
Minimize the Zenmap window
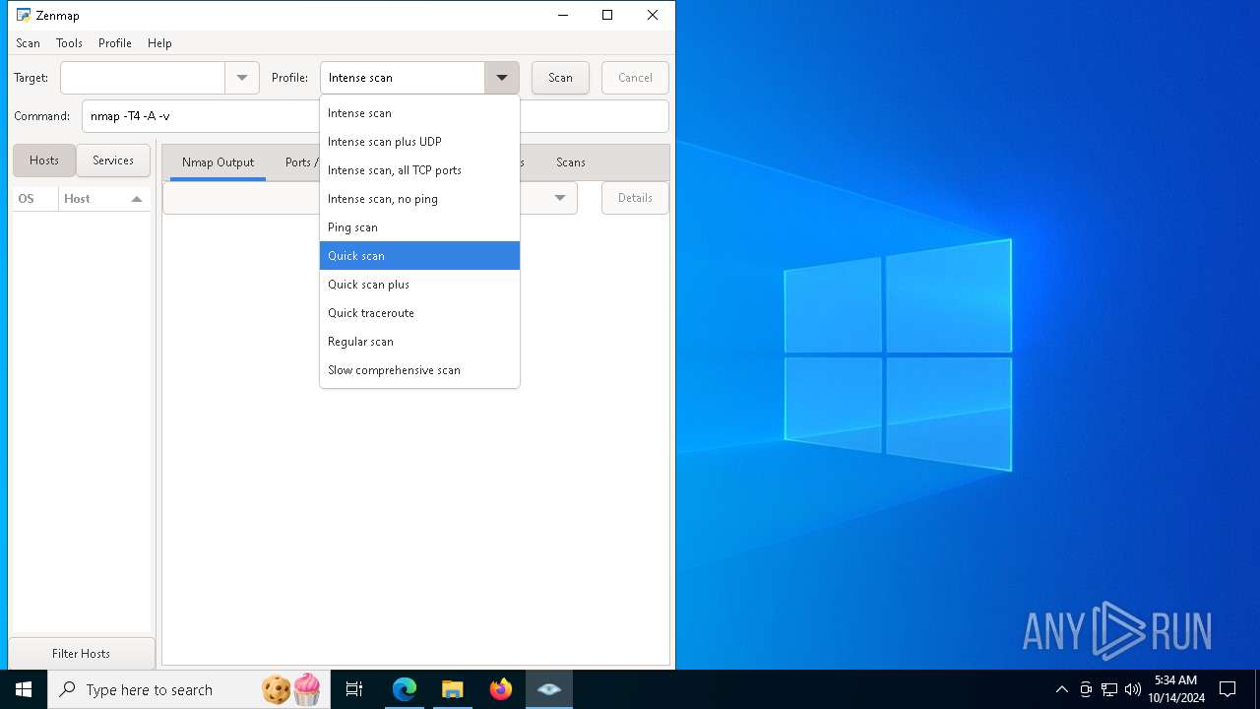[x=562, y=15]
